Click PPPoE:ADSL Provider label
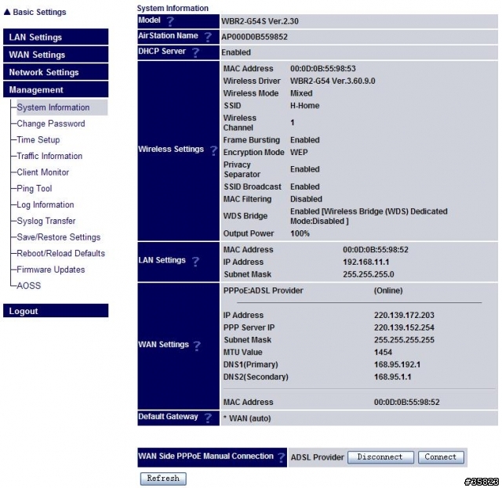Screen dimensions: 502x488 264,291
